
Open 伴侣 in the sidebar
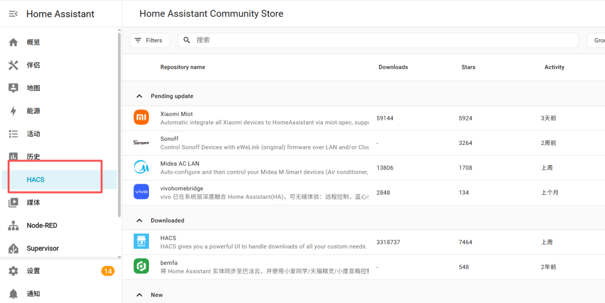pyautogui.click(x=59, y=65)
